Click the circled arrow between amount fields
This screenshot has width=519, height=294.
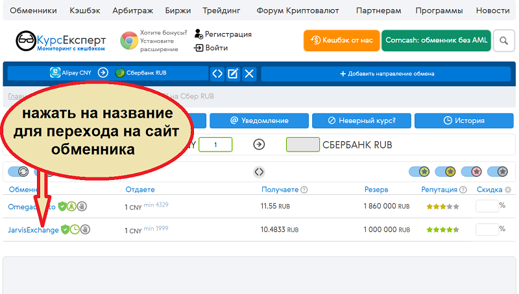tap(259, 144)
